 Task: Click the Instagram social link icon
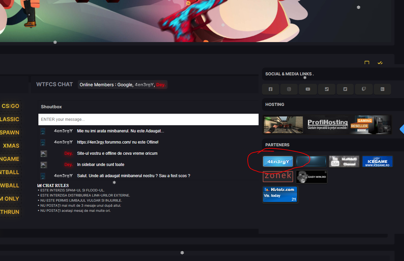(x=289, y=89)
